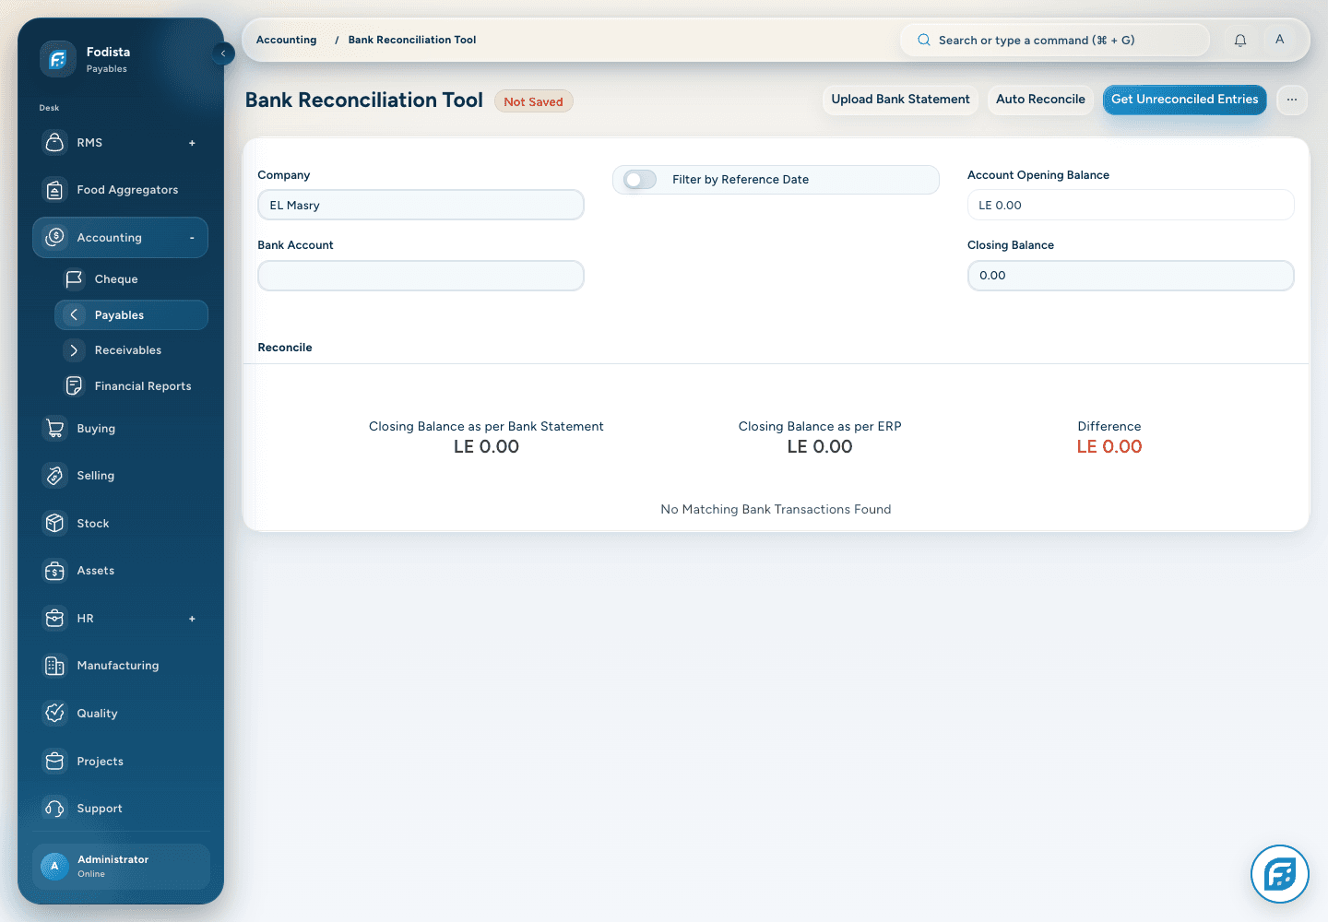The width and height of the screenshot is (1328, 922).
Task: Click the RMS bag icon
Action: point(55,143)
